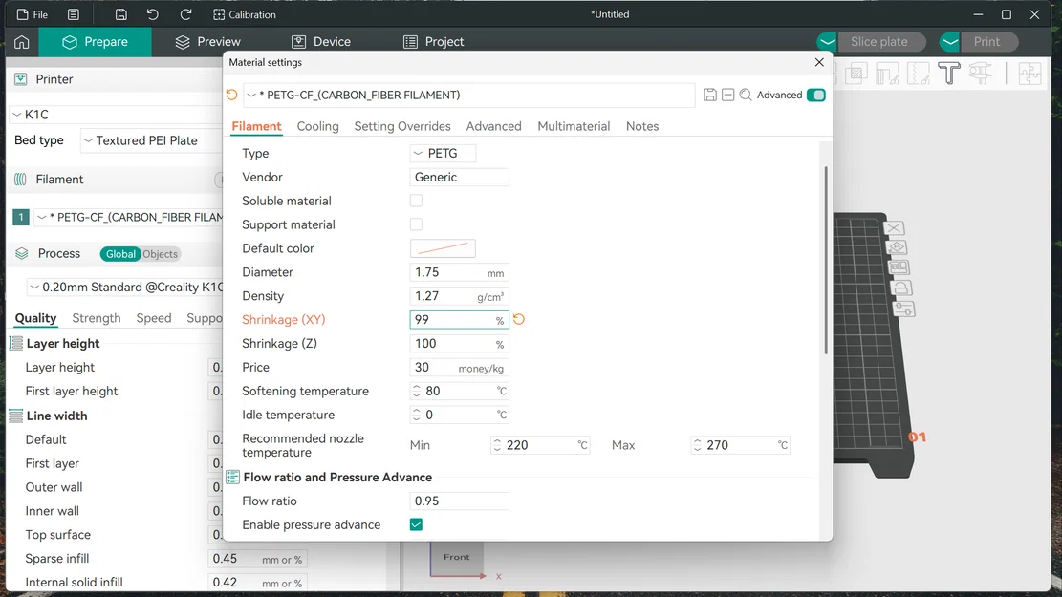
Task: Open the Strength tab in Process settings
Action: point(97,318)
